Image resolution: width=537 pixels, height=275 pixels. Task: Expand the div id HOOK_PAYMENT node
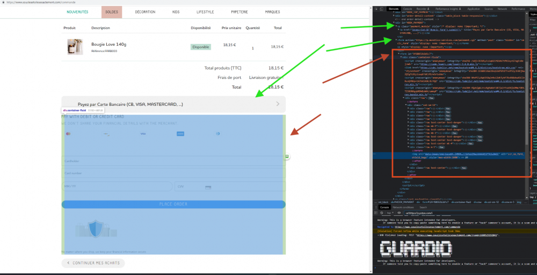pyautogui.click(x=394, y=23)
